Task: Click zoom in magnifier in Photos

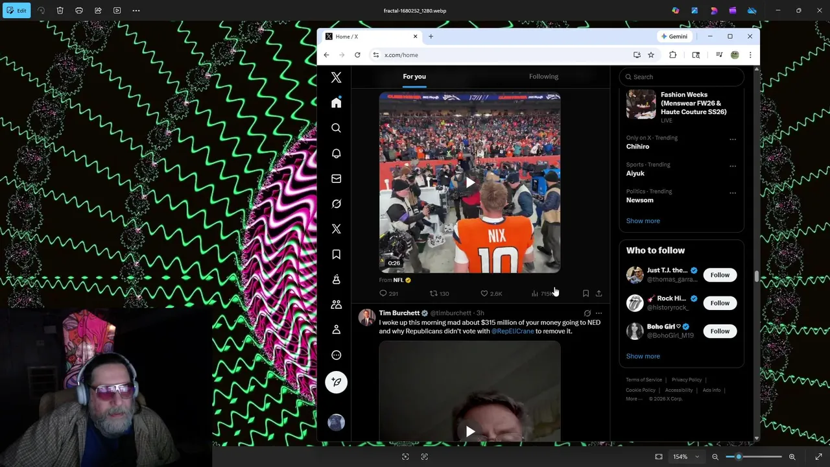Action: (792, 457)
